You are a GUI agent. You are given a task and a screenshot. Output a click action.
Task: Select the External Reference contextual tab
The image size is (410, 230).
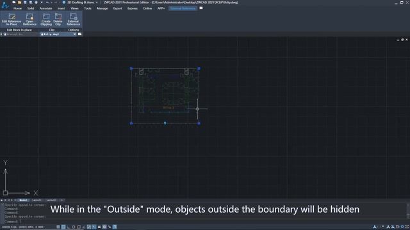[x=183, y=8]
